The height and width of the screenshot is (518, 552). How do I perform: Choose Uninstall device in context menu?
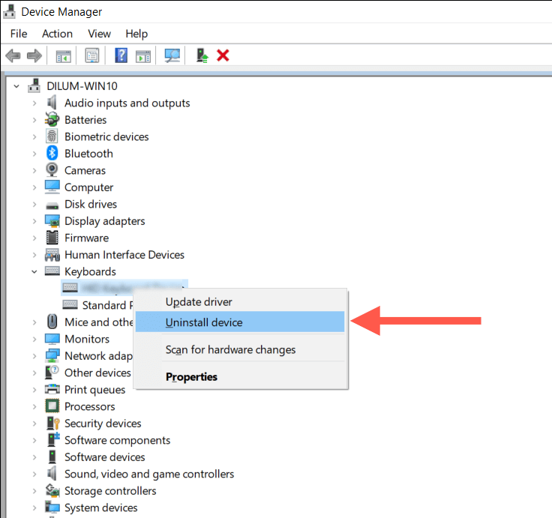coord(240,322)
